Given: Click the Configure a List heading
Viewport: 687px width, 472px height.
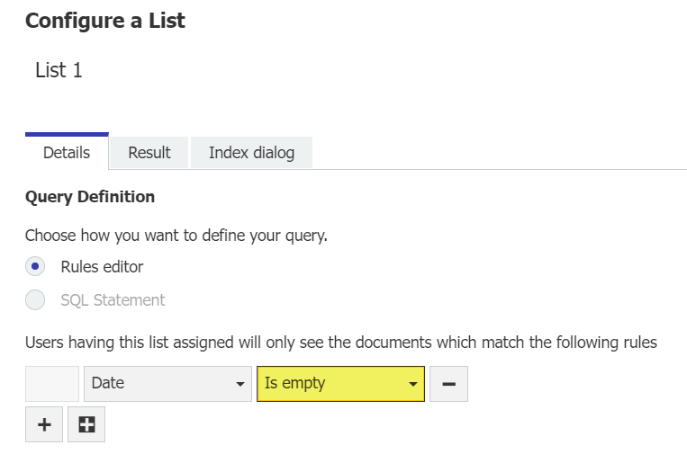Looking at the screenshot, I should pos(105,21).
